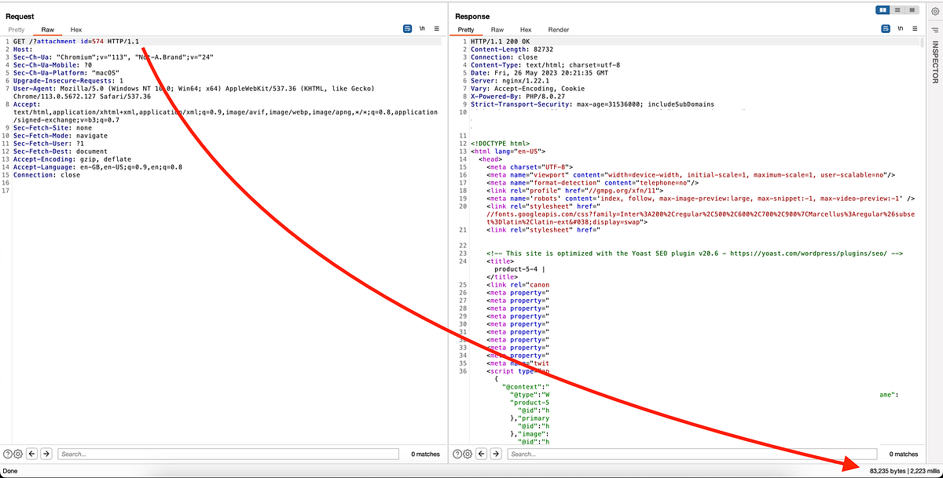The image size is (943, 478).
Task: Select side-by-side split layout icon
Action: pos(884,10)
